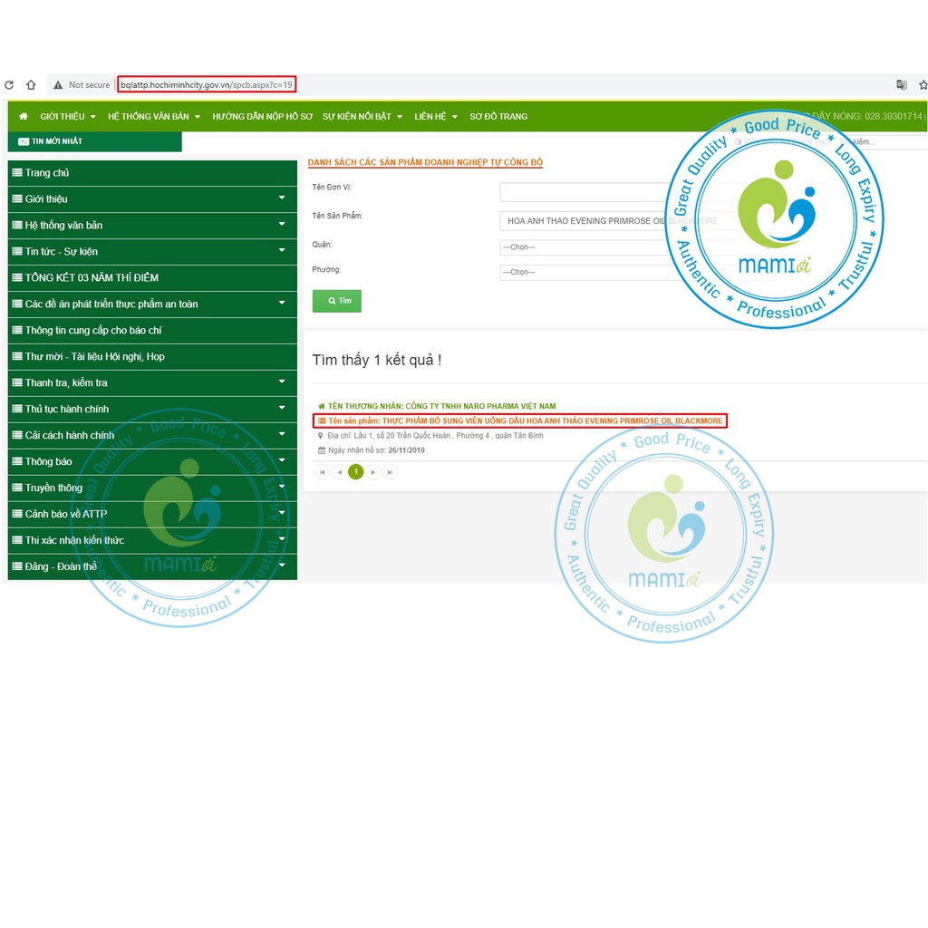
Task: Click the home icon in green navbar
Action: (x=24, y=116)
